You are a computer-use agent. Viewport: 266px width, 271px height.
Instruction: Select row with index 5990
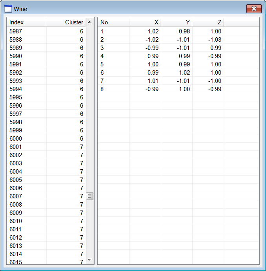(46, 56)
